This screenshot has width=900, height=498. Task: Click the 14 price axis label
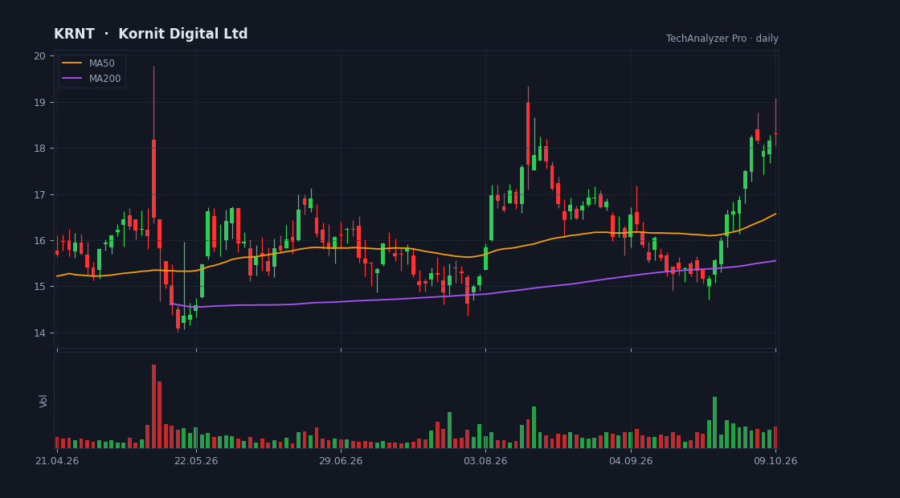click(39, 333)
